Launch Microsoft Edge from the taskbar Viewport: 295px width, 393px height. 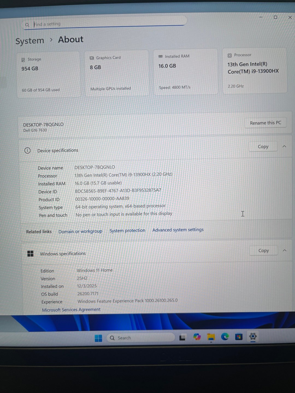point(225,337)
